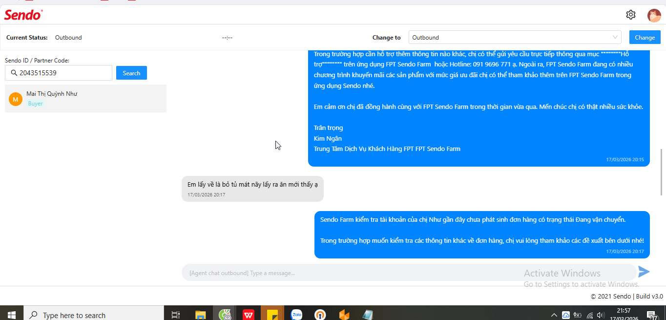Image resolution: width=666 pixels, height=320 pixels.
Task: Open the settings gear icon
Action: [631, 15]
